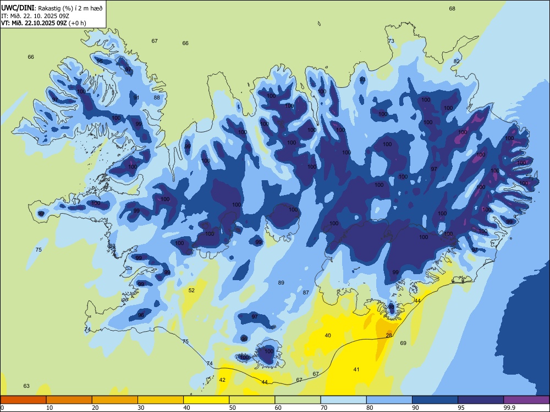Click the 30–40 golden legend swatch
Screen dimensions: 550x412
pos(161,400)
